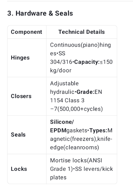Click the 'edge(cleanrooms)' text
Screen dimensions: 133x189
click(x=75, y=147)
